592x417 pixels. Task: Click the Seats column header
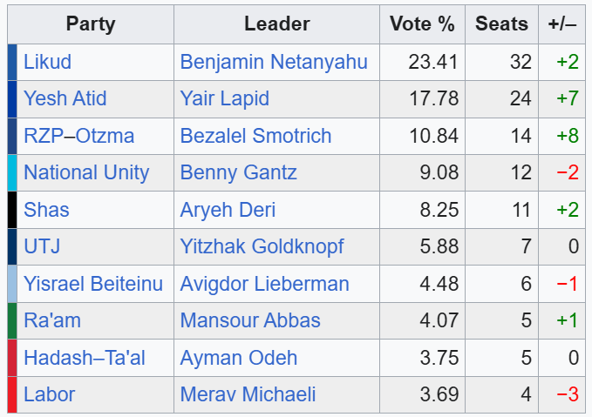pos(501,24)
